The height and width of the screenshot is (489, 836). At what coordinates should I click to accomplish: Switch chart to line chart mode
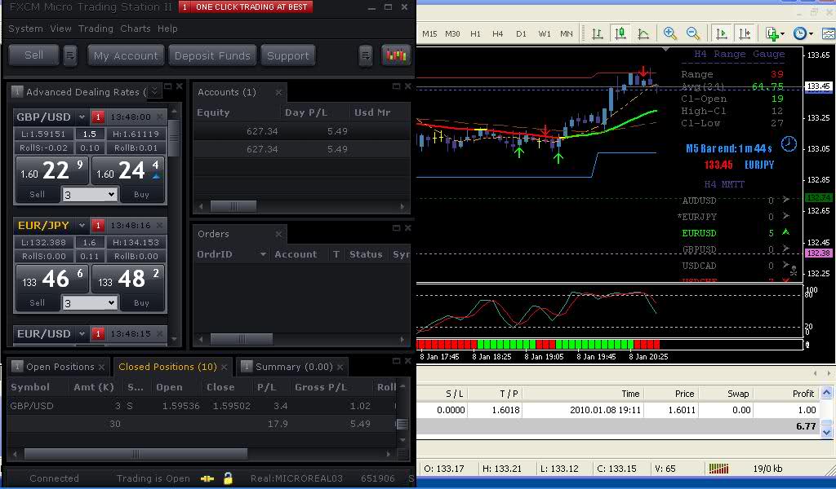tap(643, 33)
